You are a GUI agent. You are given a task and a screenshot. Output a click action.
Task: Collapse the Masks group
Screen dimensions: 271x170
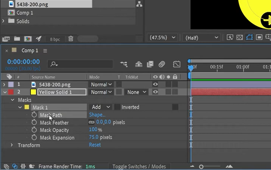pos(12,100)
